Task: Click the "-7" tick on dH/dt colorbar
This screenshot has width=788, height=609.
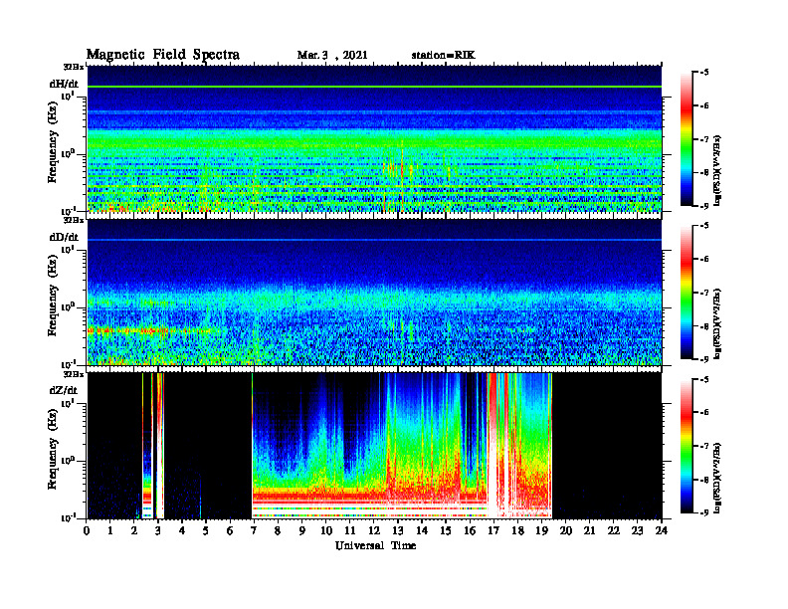Action: 702,139
